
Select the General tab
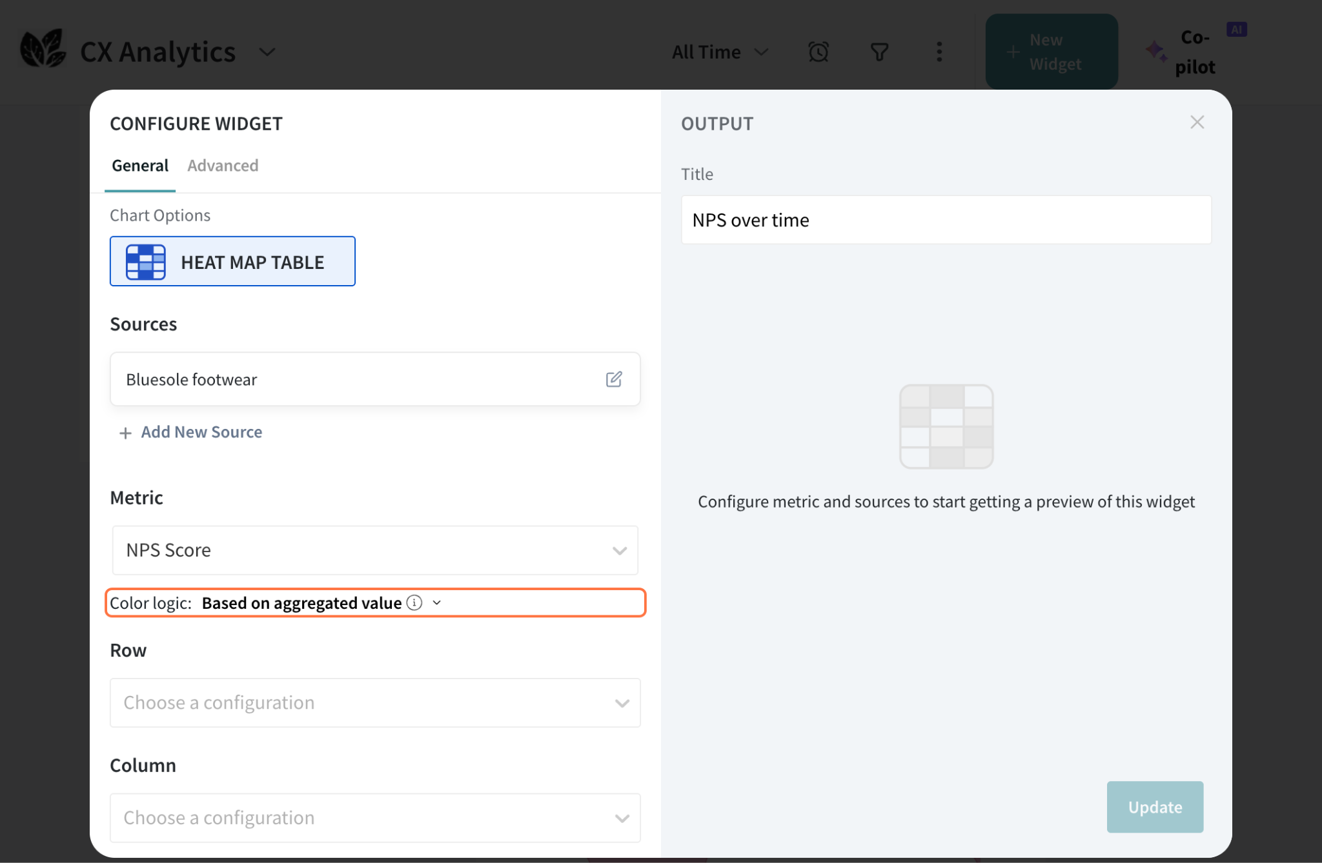click(140, 166)
